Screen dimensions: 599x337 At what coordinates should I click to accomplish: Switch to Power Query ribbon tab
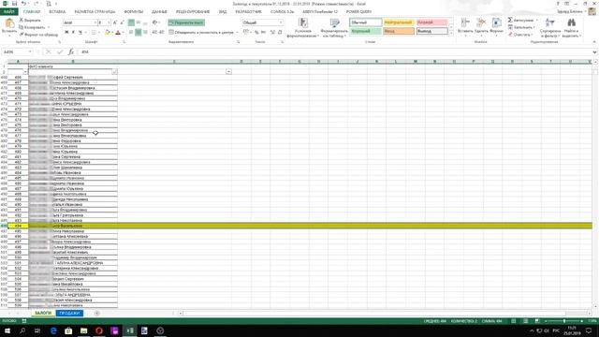[x=358, y=12]
